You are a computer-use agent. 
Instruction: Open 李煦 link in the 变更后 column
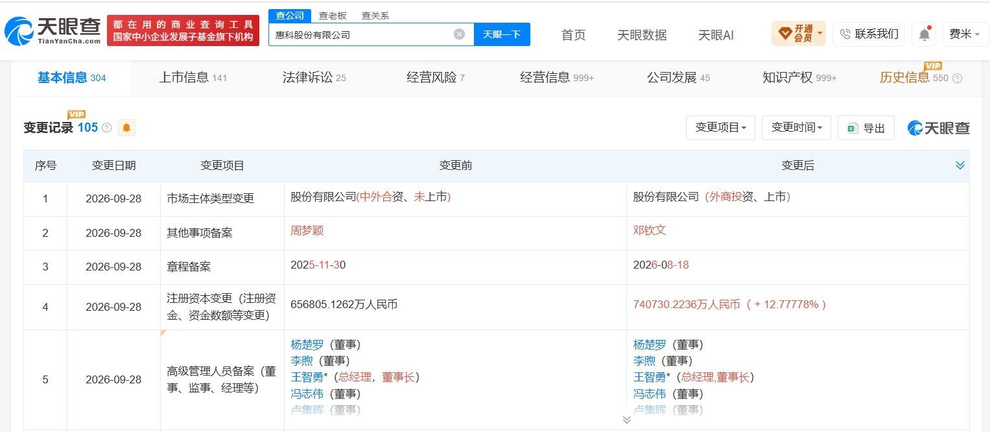click(x=644, y=361)
